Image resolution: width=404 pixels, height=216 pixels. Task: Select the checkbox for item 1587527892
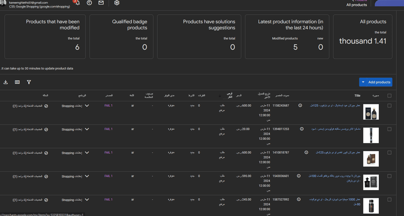pos(389,199)
